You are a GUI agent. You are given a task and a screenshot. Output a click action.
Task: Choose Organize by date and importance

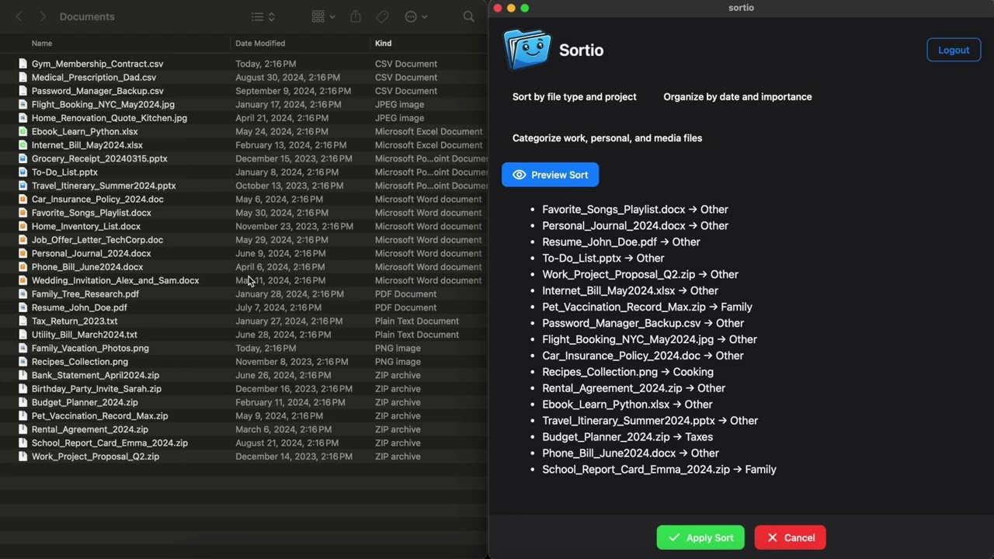(x=737, y=97)
